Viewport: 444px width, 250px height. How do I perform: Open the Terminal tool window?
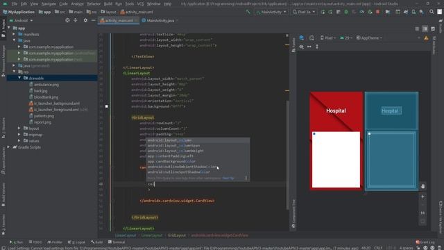point(117,242)
